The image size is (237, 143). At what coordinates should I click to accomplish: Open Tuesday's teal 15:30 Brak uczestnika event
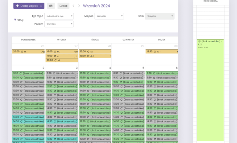[x=62, y=139]
